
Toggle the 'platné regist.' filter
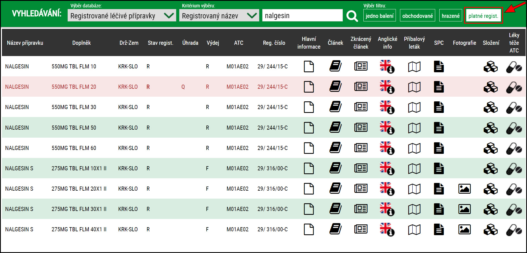(x=483, y=16)
